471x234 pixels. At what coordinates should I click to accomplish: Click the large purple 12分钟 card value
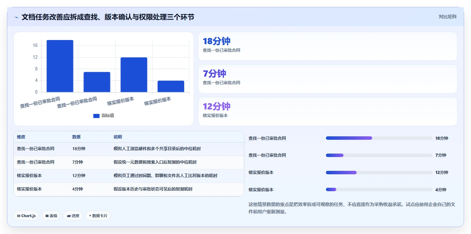point(216,106)
